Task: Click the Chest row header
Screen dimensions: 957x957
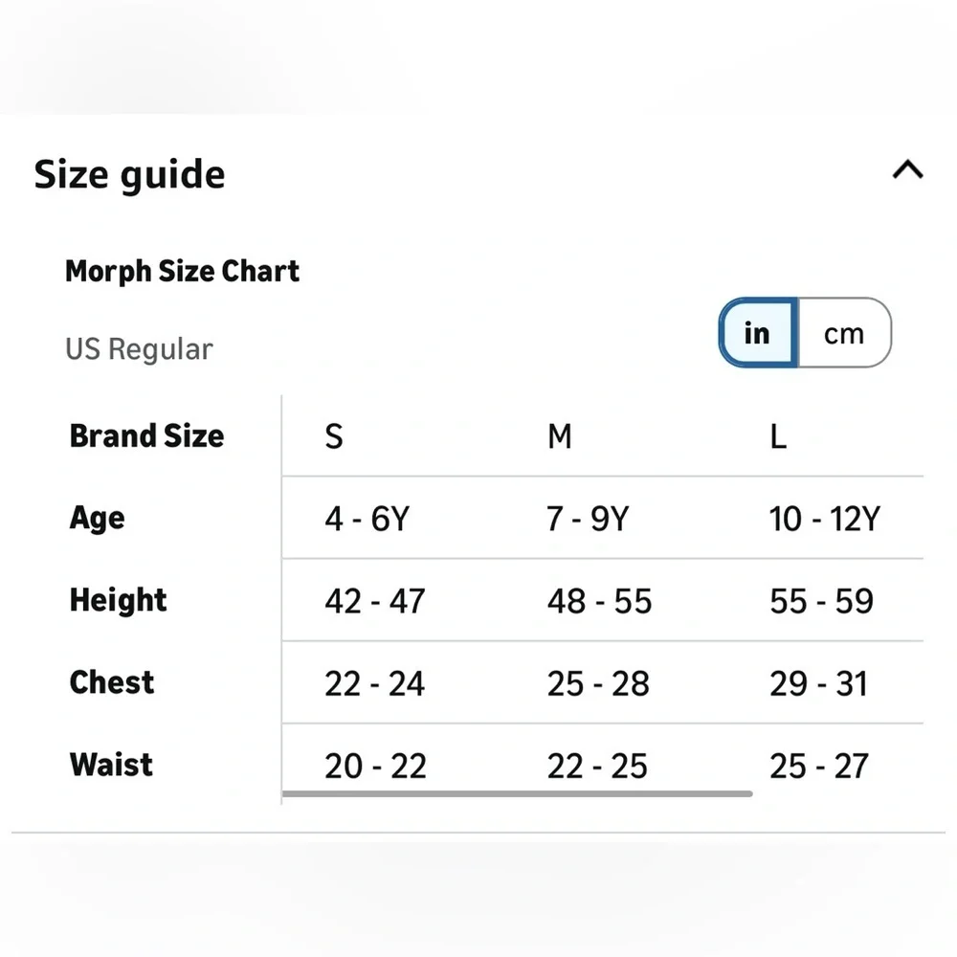Action: pyautogui.click(x=112, y=682)
